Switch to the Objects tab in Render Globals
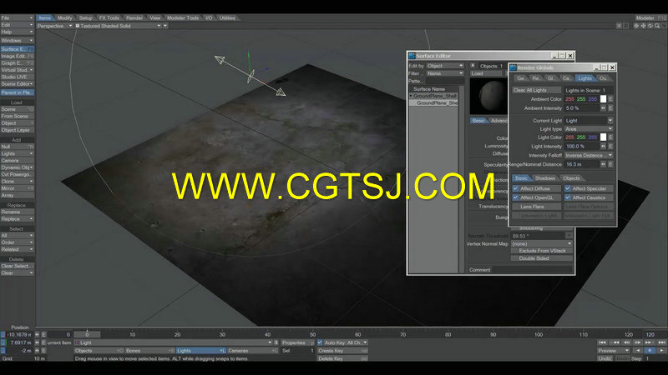Viewport: 668px width, 375px height. [x=571, y=178]
